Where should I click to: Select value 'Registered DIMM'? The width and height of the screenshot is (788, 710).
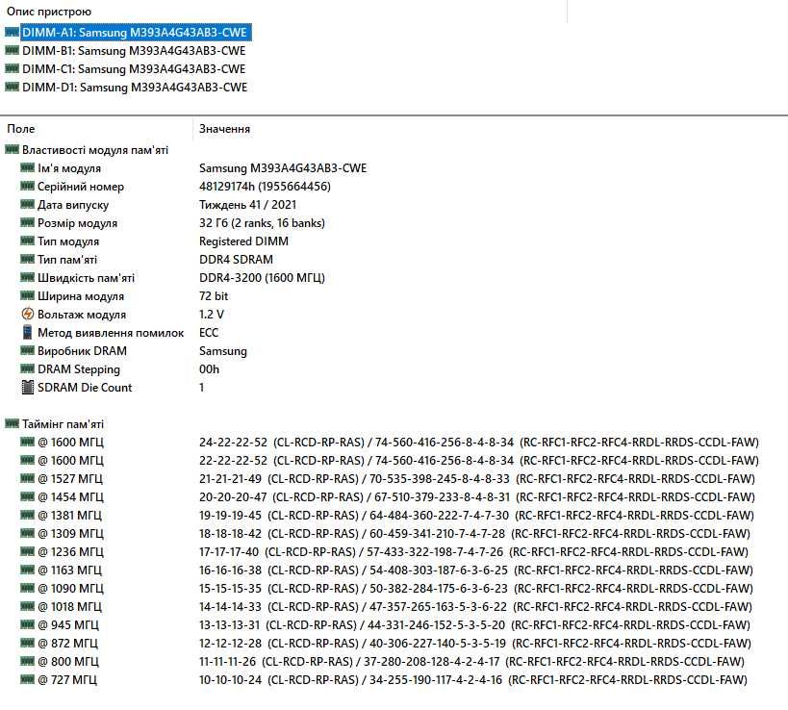[243, 241]
